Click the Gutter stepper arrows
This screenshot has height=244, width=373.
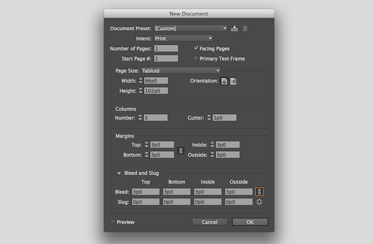[x=209, y=118]
